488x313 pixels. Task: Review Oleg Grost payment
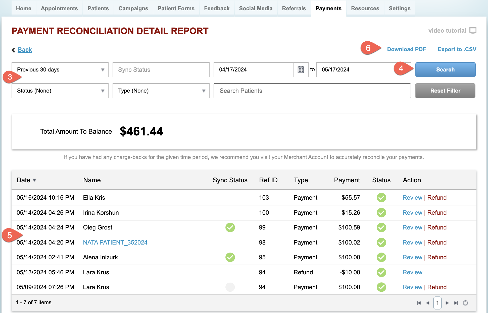click(412, 227)
